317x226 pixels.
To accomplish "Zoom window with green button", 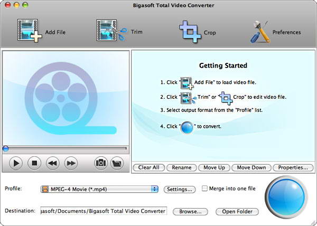I will tap(25, 5).
